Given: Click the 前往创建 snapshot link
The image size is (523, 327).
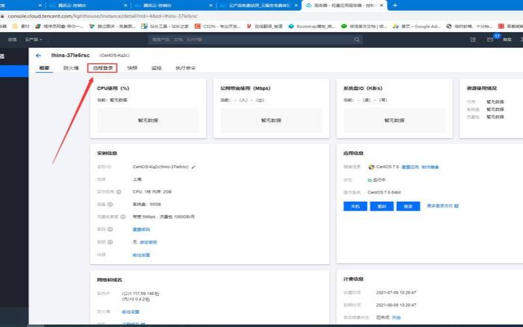Looking at the screenshot, I should (x=141, y=255).
